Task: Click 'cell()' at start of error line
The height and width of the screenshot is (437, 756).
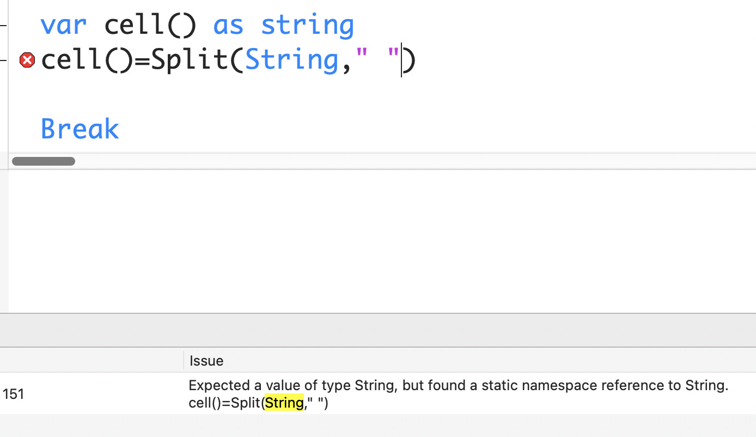Action: 87,60
